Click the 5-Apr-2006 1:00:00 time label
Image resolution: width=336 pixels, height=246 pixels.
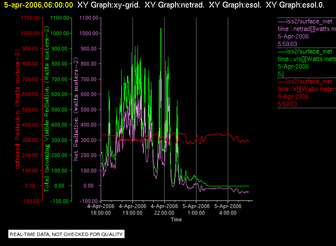[x=196, y=209]
